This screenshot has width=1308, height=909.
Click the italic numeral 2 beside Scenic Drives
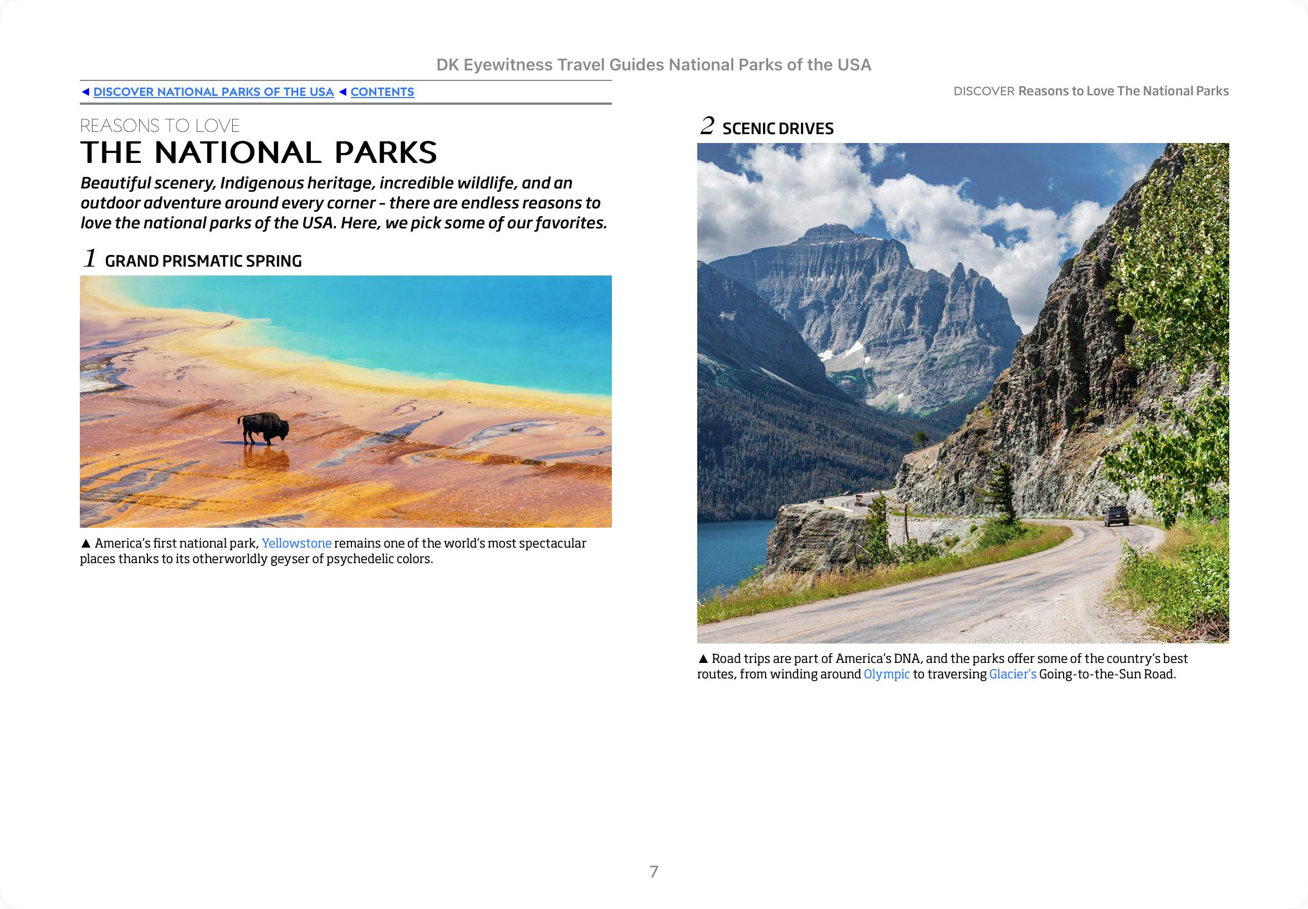[707, 126]
